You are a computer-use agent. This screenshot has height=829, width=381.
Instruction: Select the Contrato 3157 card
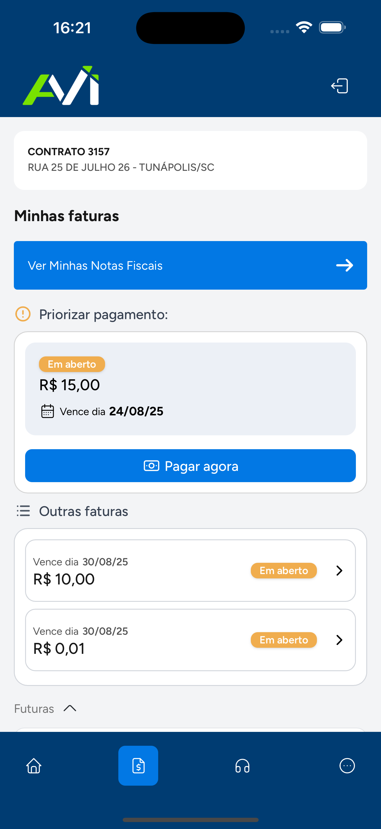(190, 160)
